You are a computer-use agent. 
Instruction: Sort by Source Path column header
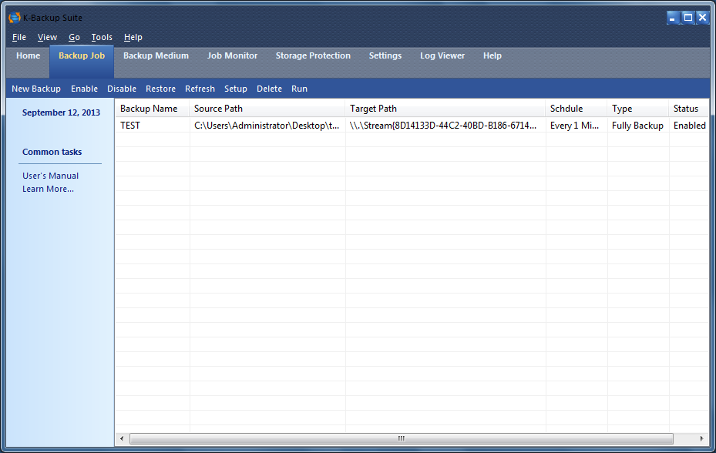(267, 109)
